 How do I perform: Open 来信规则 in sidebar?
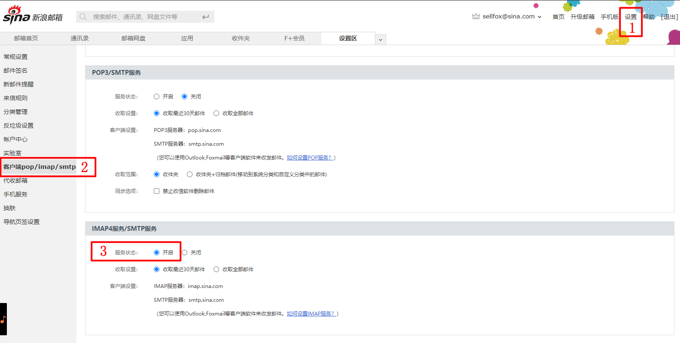click(x=15, y=98)
